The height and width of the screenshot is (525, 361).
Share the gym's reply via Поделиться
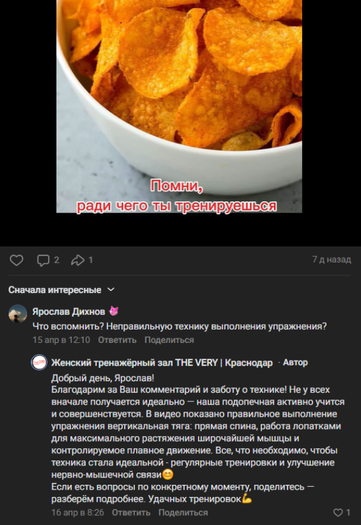[x=183, y=512]
